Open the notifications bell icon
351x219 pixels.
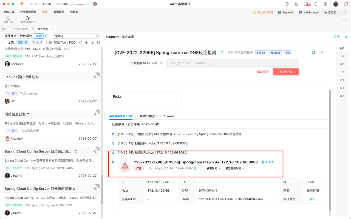click(316, 4)
